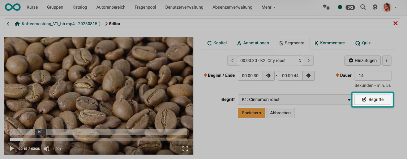Open the user avatar menu

click(x=387, y=7)
